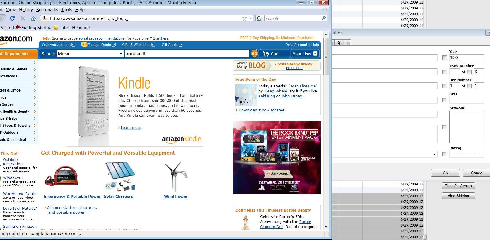This screenshot has width=490, height=240.
Task: Tick the Disc Number 'of' checkbox
Action: coord(469,86)
